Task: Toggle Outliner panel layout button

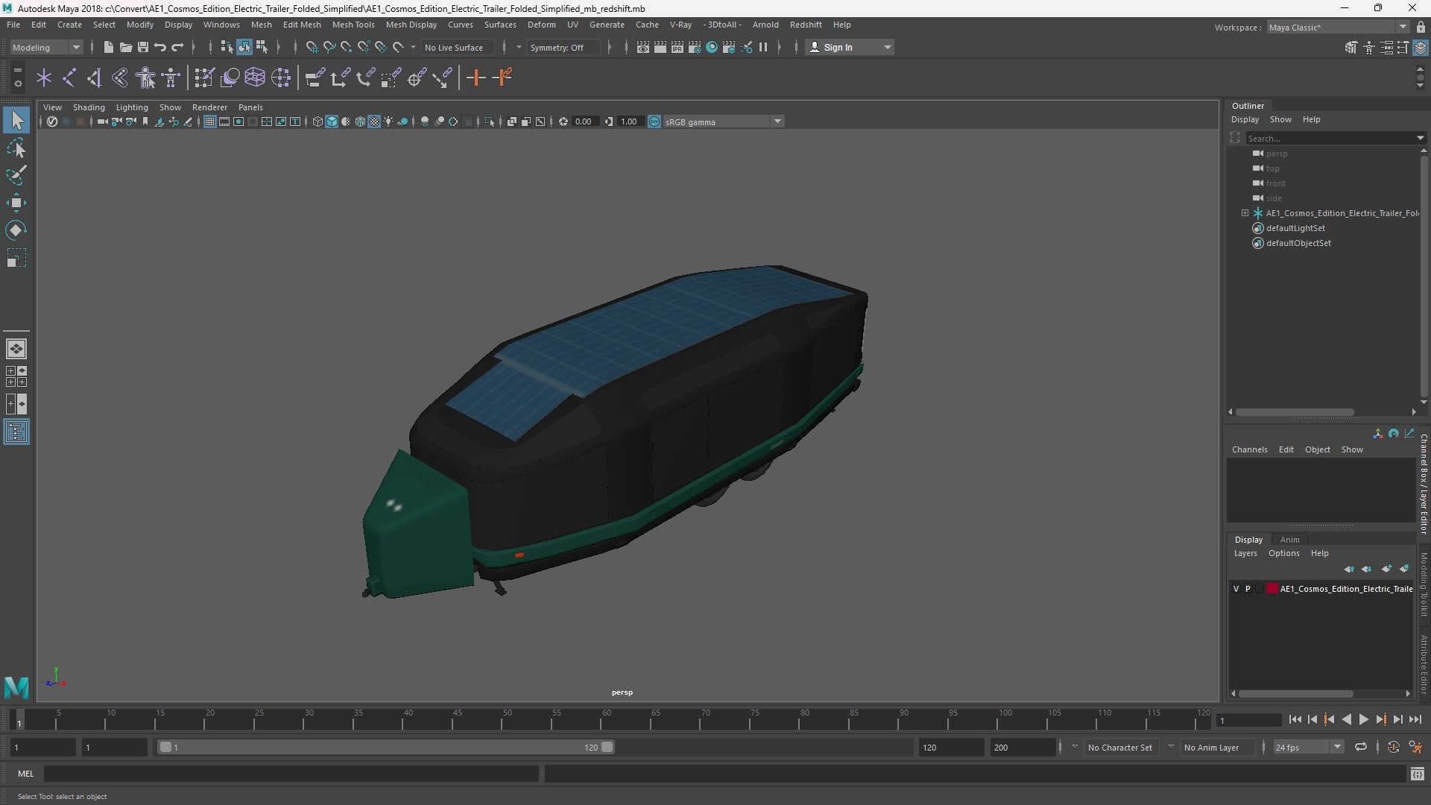Action: pyautogui.click(x=16, y=432)
